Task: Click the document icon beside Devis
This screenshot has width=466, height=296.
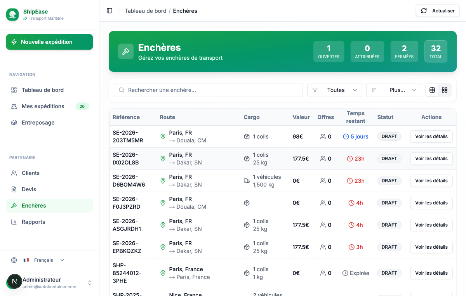Action: point(14,189)
